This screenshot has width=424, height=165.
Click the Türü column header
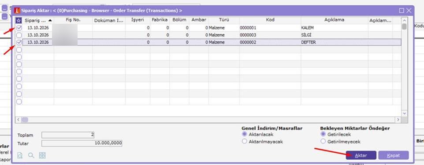pos(224,20)
